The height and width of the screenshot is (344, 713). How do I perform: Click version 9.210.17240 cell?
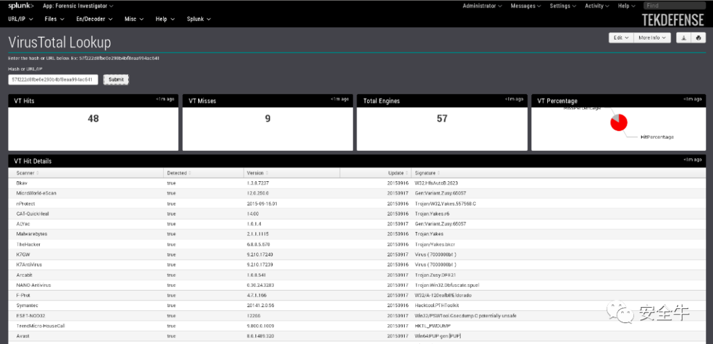[x=260, y=254]
